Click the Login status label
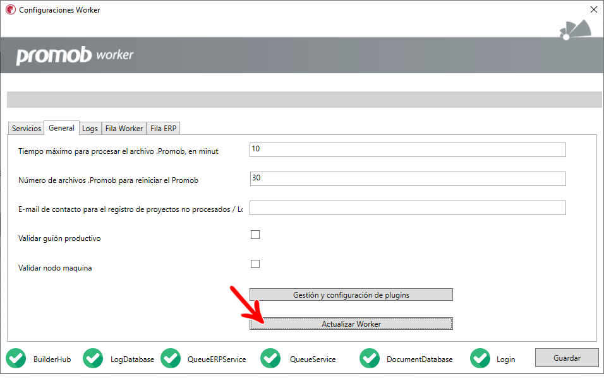This screenshot has width=604, height=379. coord(505,359)
